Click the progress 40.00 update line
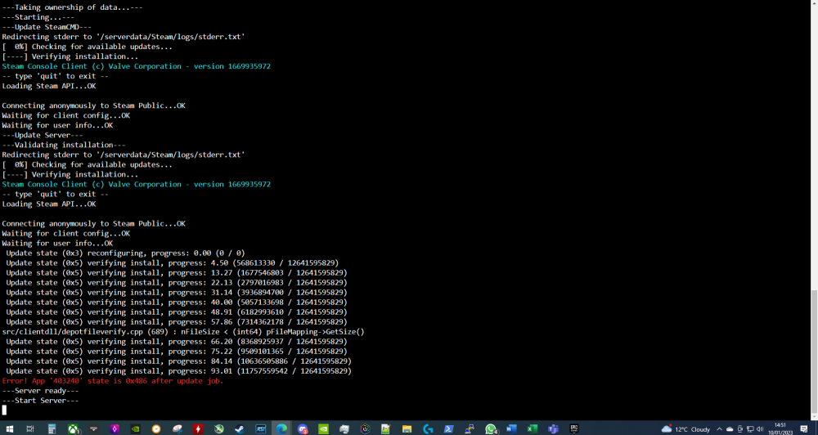 pos(177,302)
